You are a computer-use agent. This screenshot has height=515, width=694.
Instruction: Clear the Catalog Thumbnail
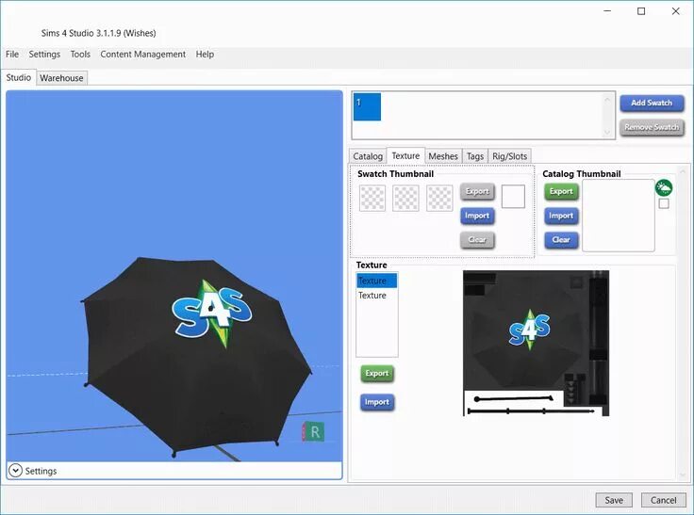[x=561, y=240]
